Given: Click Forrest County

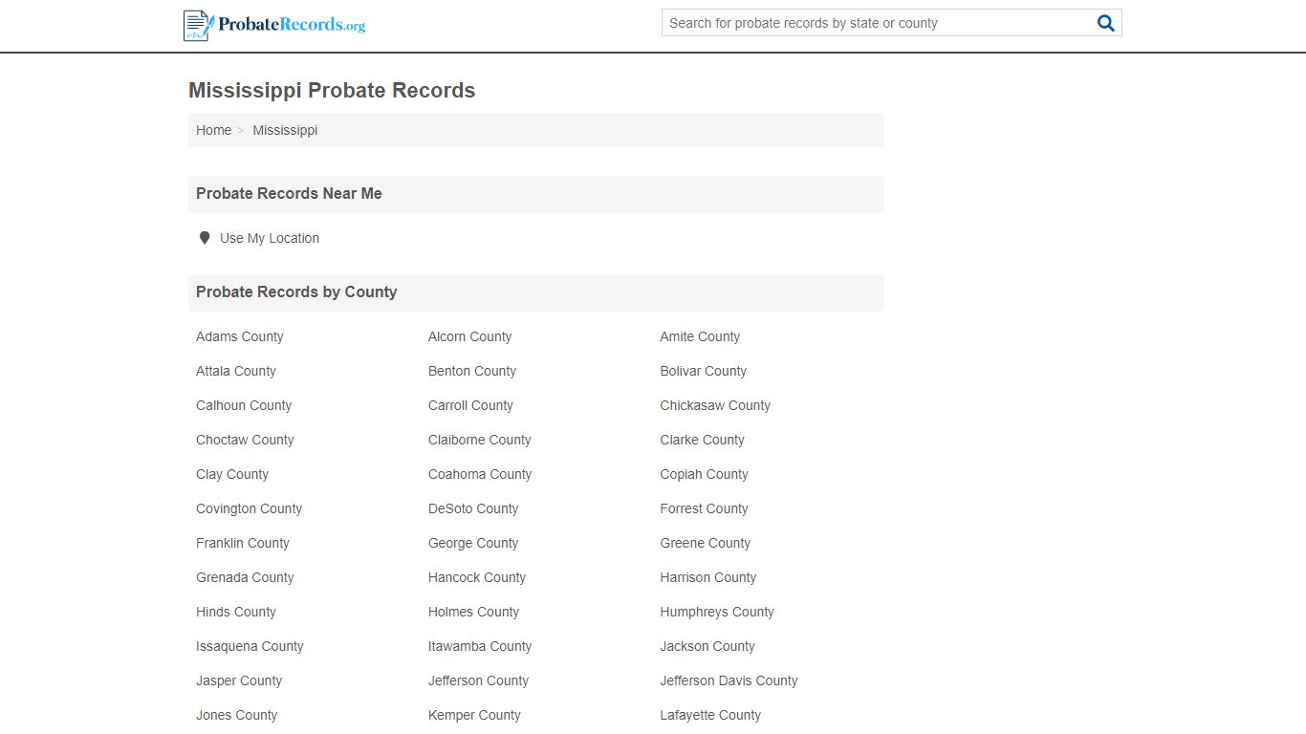Looking at the screenshot, I should (704, 508).
